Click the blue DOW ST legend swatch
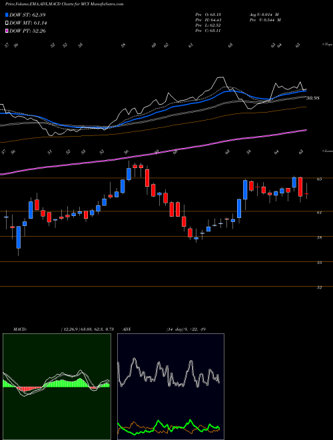The image size is (333, 440). pos(7,15)
